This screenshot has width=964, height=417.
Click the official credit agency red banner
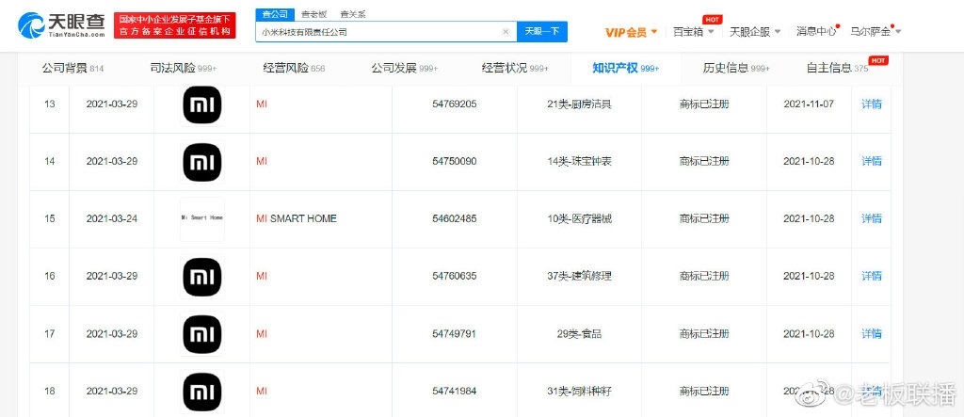[174, 25]
